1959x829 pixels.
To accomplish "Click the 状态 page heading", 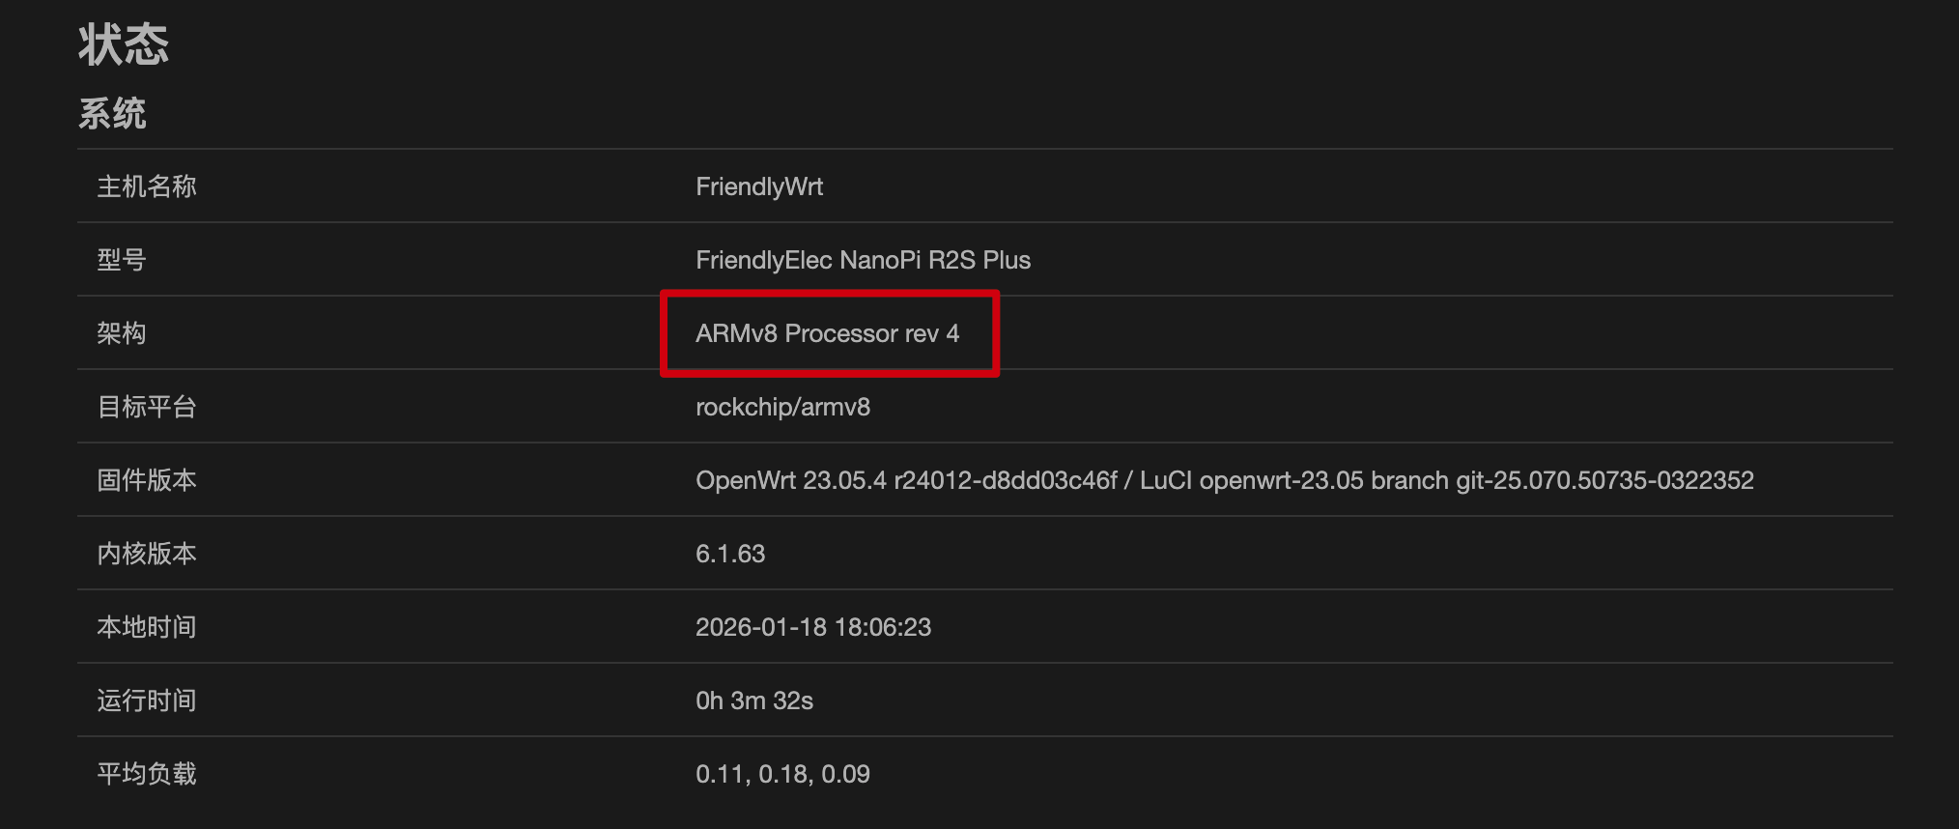I will point(124,45).
